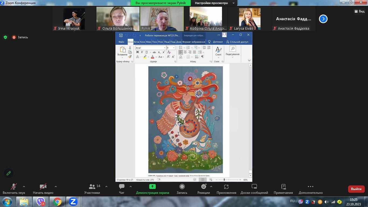Open the Zoom Чат panel
Image resolution: width=368 pixels, height=207 pixels.
tap(121, 189)
